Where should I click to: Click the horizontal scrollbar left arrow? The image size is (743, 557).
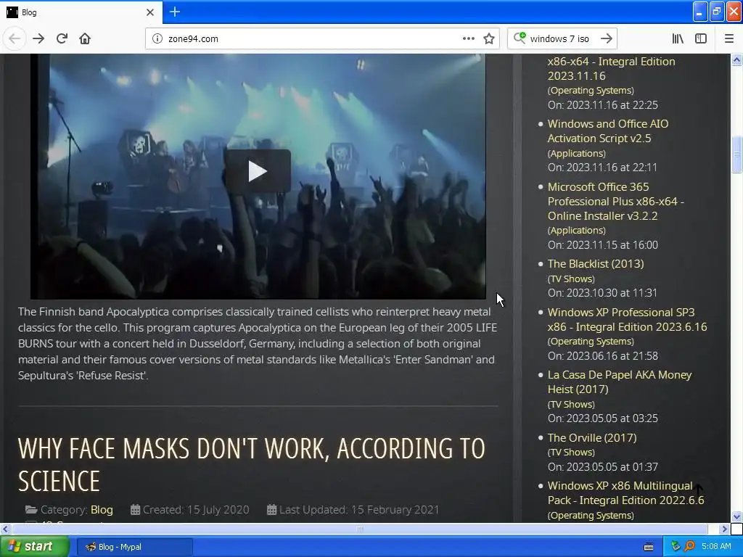tap(5, 529)
